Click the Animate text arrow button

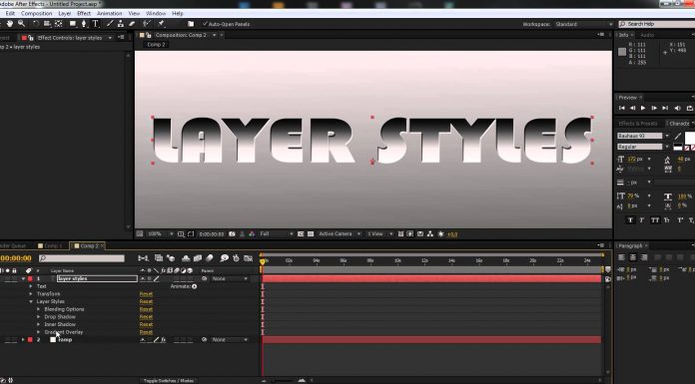tap(194, 286)
